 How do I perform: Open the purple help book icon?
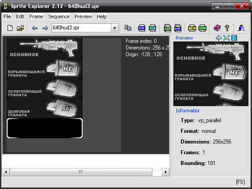[x=217, y=28]
